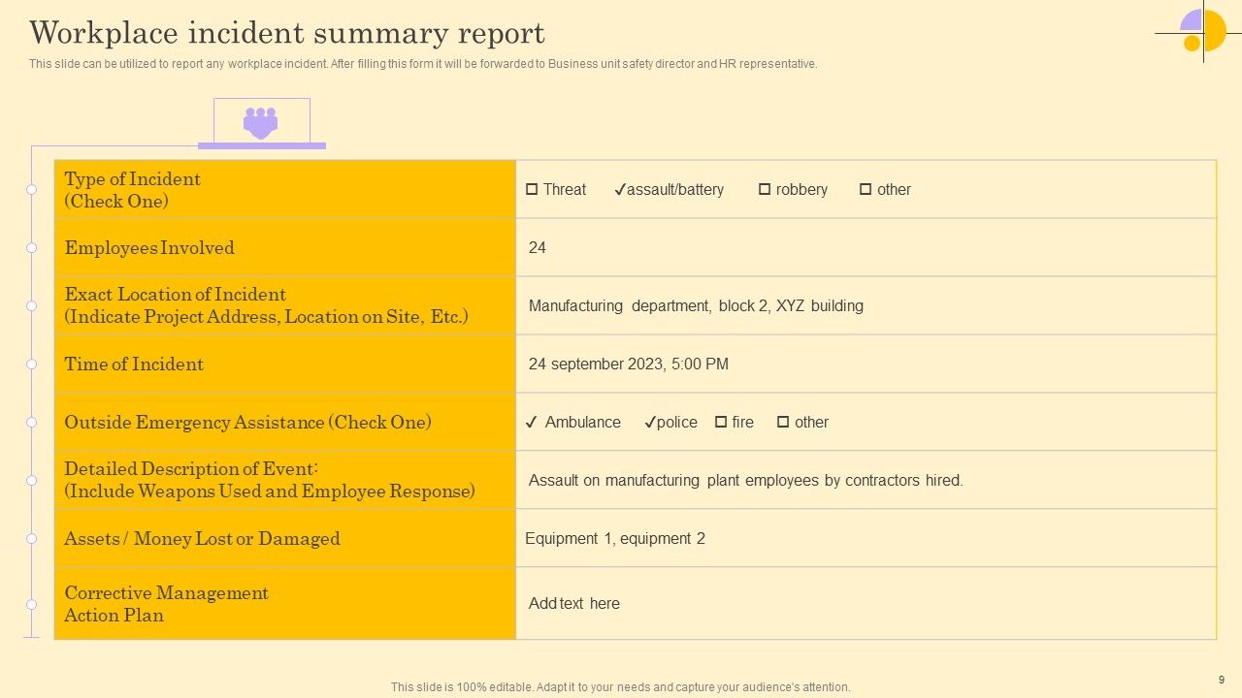
Task: Check the robbery checkbox
Action: pyautogui.click(x=765, y=189)
